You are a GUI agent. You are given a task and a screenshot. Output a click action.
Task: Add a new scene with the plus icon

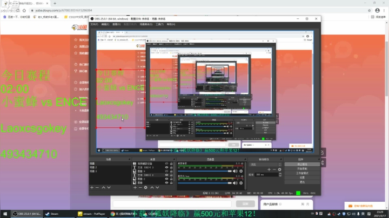pyautogui.click(x=92, y=188)
